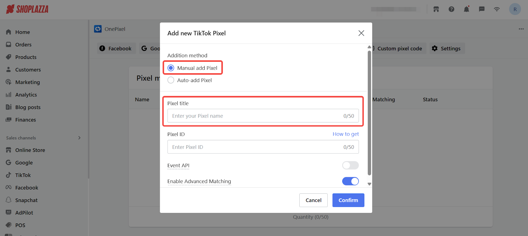This screenshot has width=528, height=236.
Task: Expand the Sales channels chevron
Action: click(79, 138)
